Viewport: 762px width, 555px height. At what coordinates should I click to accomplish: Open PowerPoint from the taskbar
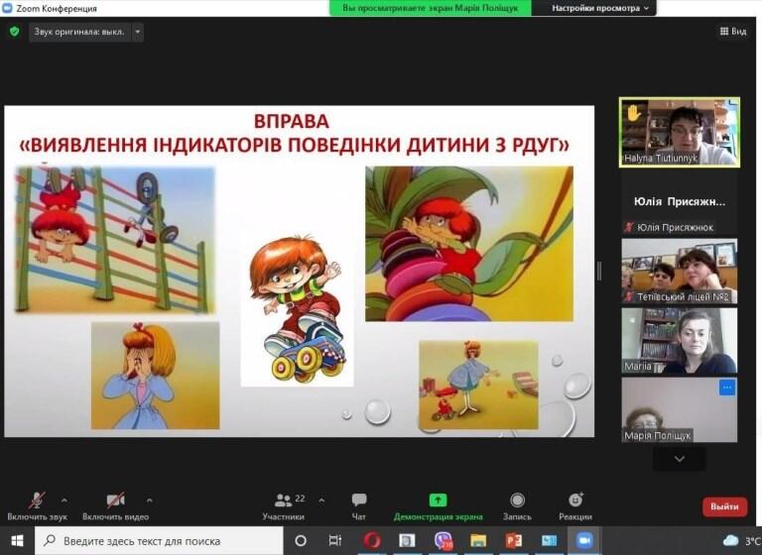point(514,540)
